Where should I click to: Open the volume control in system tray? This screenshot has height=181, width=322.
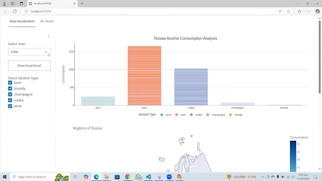click(293, 177)
